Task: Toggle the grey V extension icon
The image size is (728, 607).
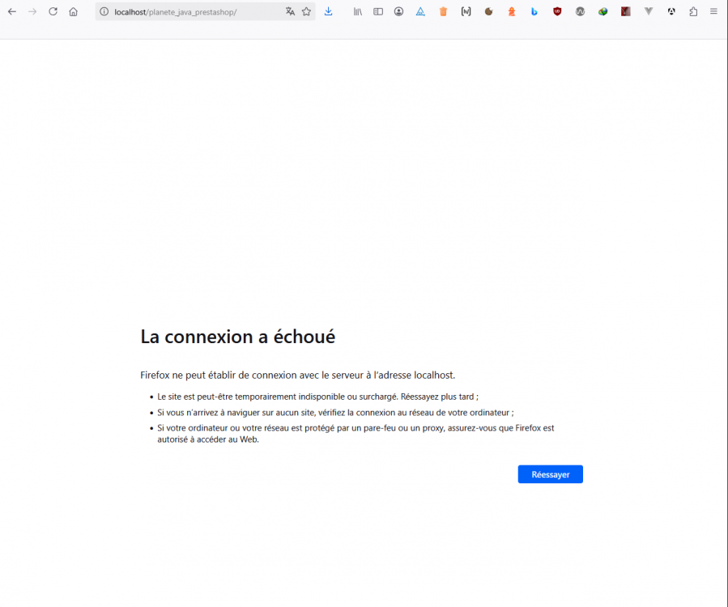Action: pos(648,11)
